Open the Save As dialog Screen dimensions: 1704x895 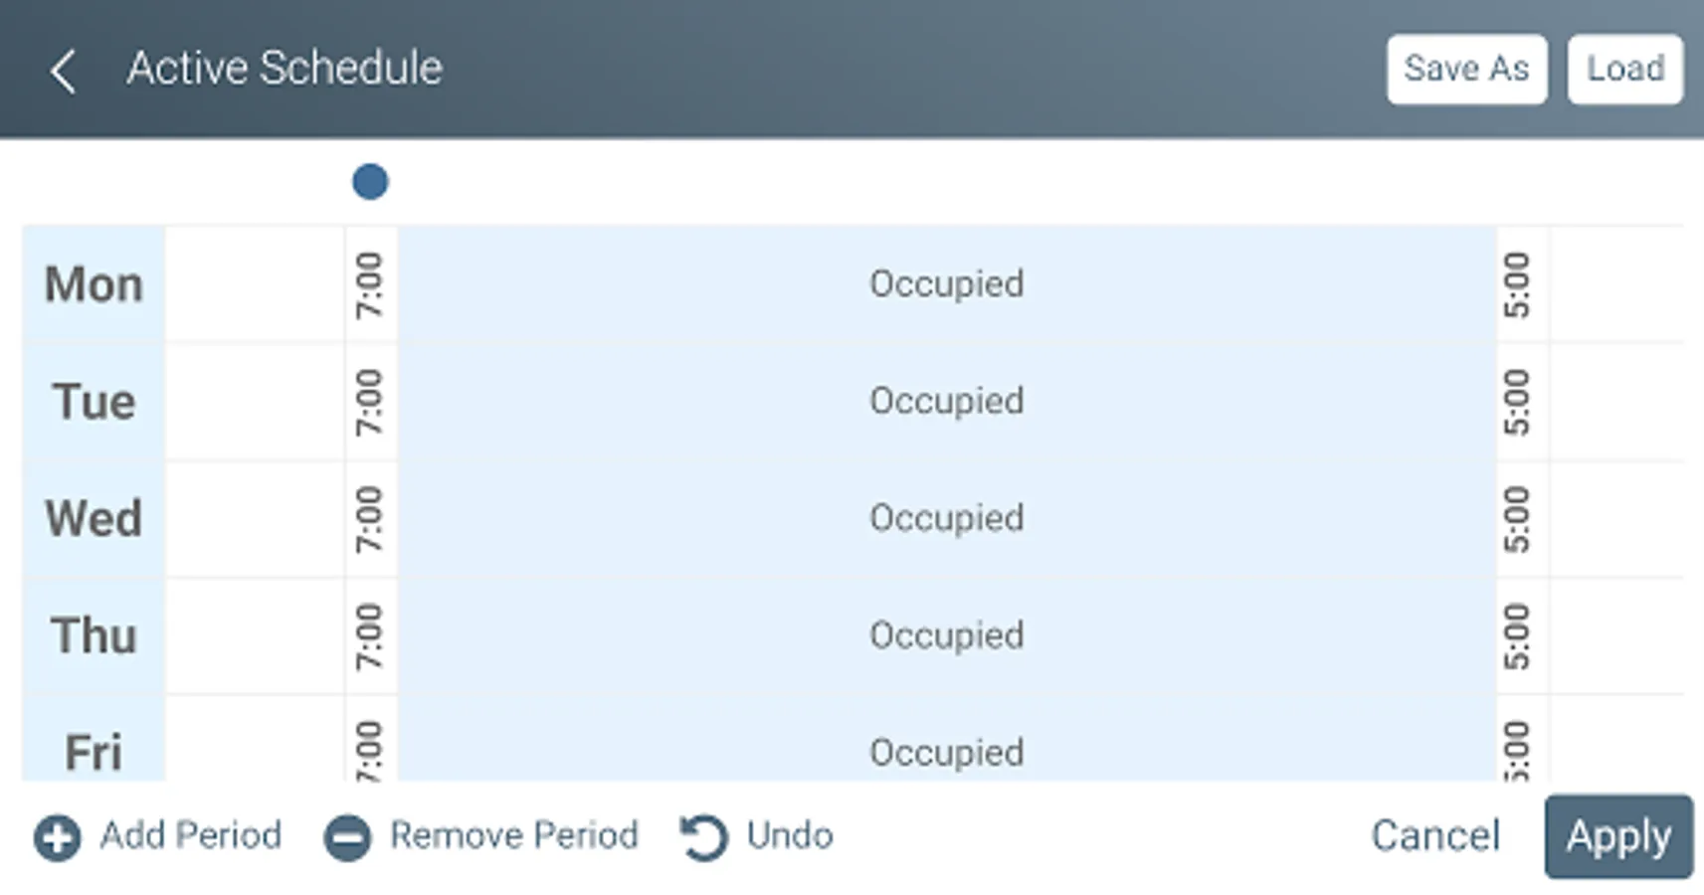(x=1466, y=70)
